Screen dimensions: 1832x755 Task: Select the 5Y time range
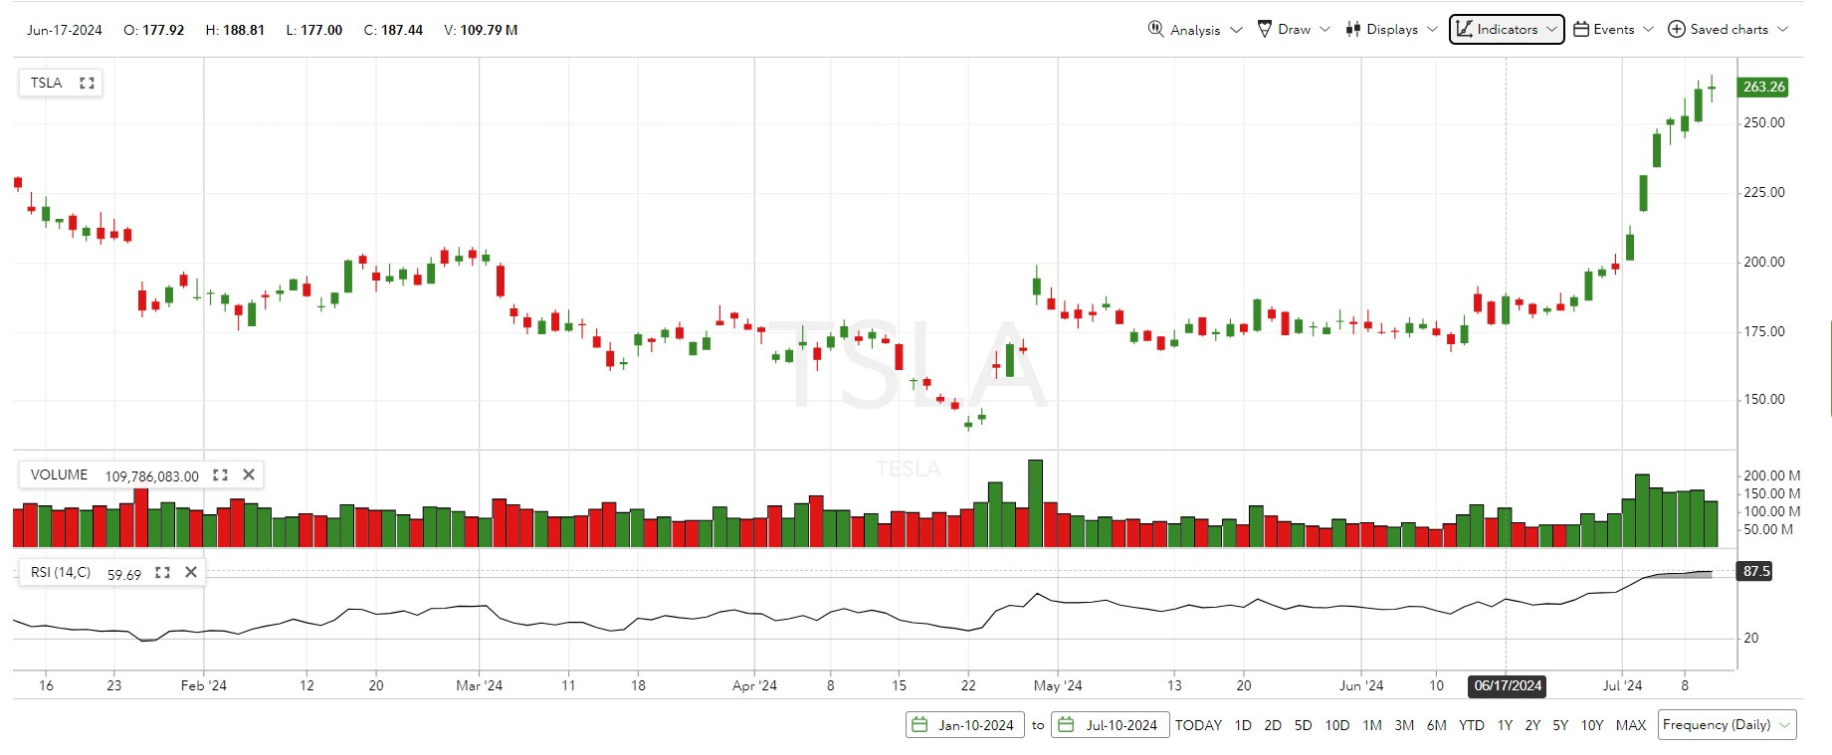[x=1560, y=725]
